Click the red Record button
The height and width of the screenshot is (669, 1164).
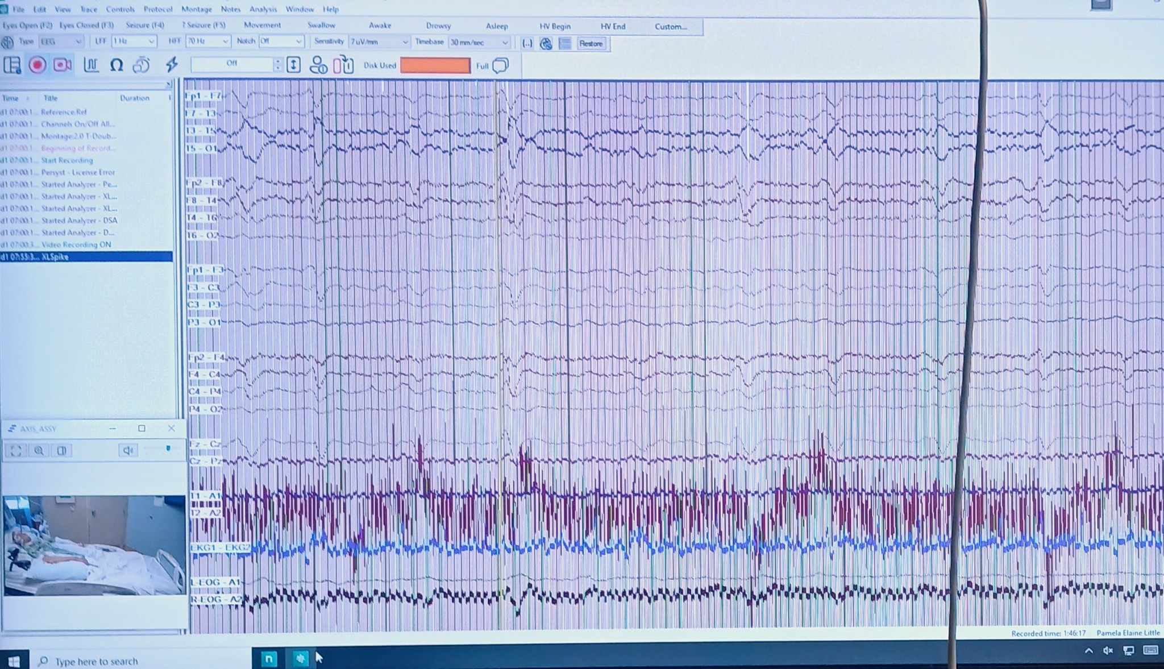pyautogui.click(x=38, y=65)
